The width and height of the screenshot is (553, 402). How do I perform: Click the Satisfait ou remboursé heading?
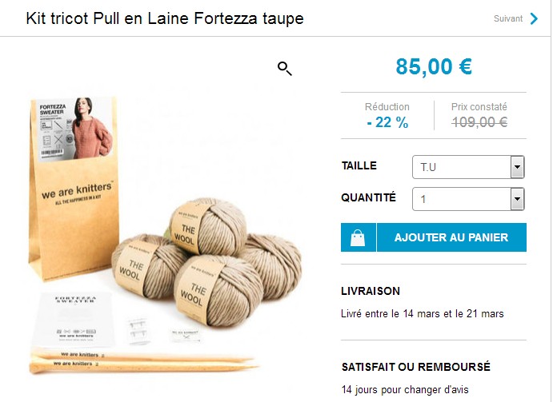tap(416, 367)
